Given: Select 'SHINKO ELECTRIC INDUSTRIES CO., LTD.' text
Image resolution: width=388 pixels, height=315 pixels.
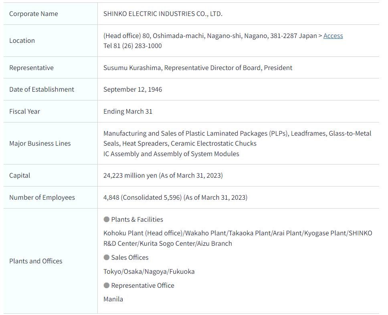Looking at the screenshot, I should pos(163,14).
